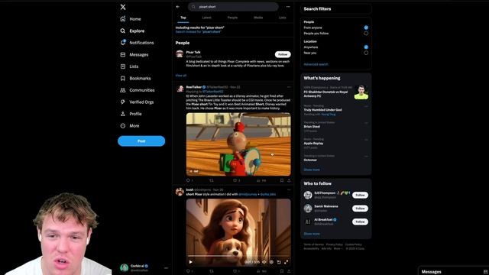Click the search instead for link
This screenshot has height=275, width=489.
click(x=199, y=32)
